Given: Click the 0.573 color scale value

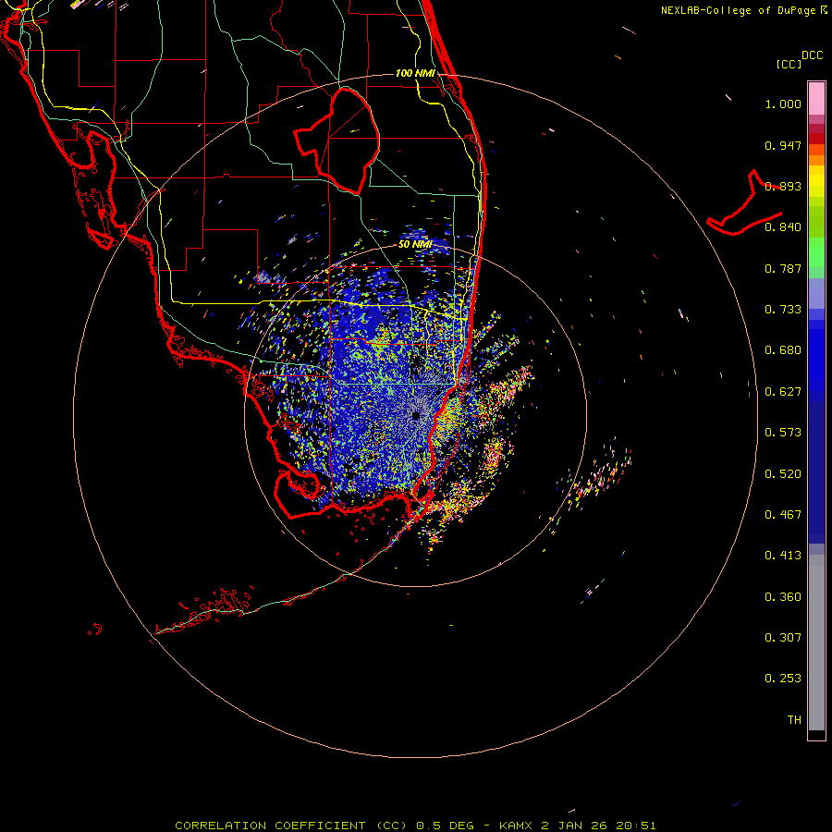Looking at the screenshot, I should click(783, 433).
